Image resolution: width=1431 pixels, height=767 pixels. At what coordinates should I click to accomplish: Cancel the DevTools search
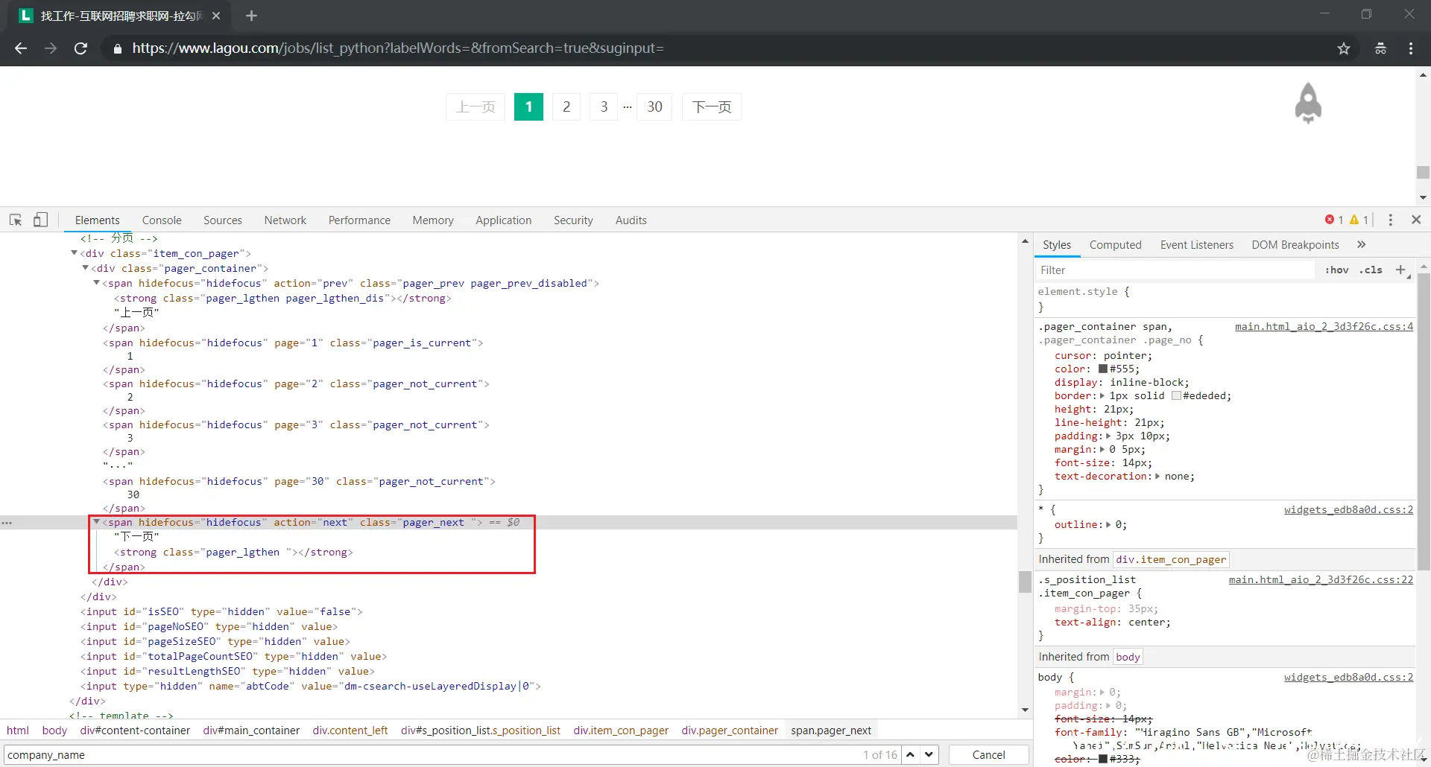(989, 754)
